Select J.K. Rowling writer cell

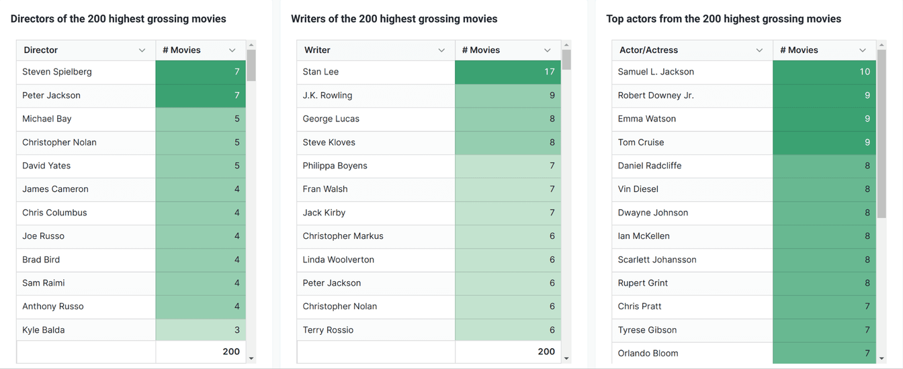376,95
